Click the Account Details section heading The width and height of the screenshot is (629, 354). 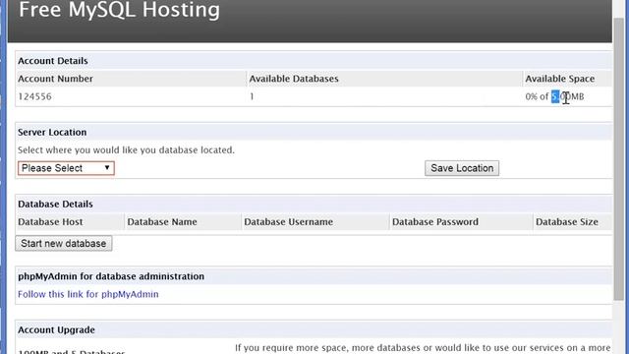(x=52, y=61)
